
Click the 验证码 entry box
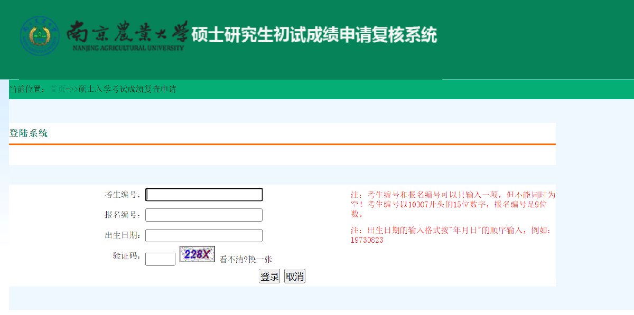pos(160,259)
